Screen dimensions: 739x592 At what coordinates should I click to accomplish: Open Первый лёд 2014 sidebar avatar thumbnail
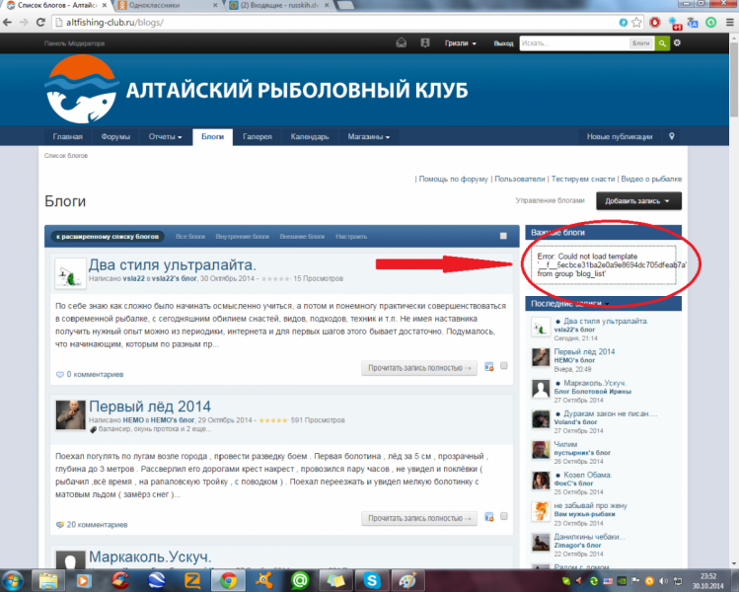tap(541, 358)
